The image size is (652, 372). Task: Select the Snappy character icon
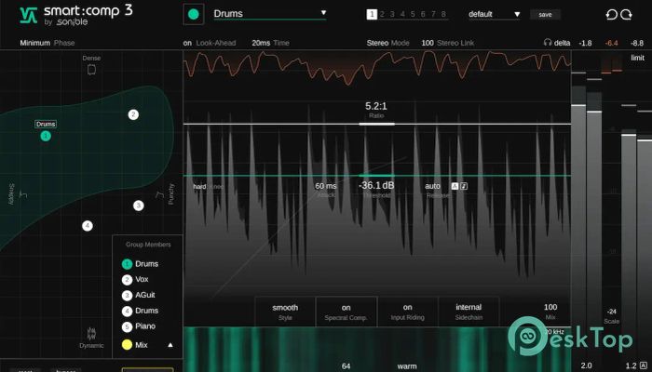coord(23,193)
